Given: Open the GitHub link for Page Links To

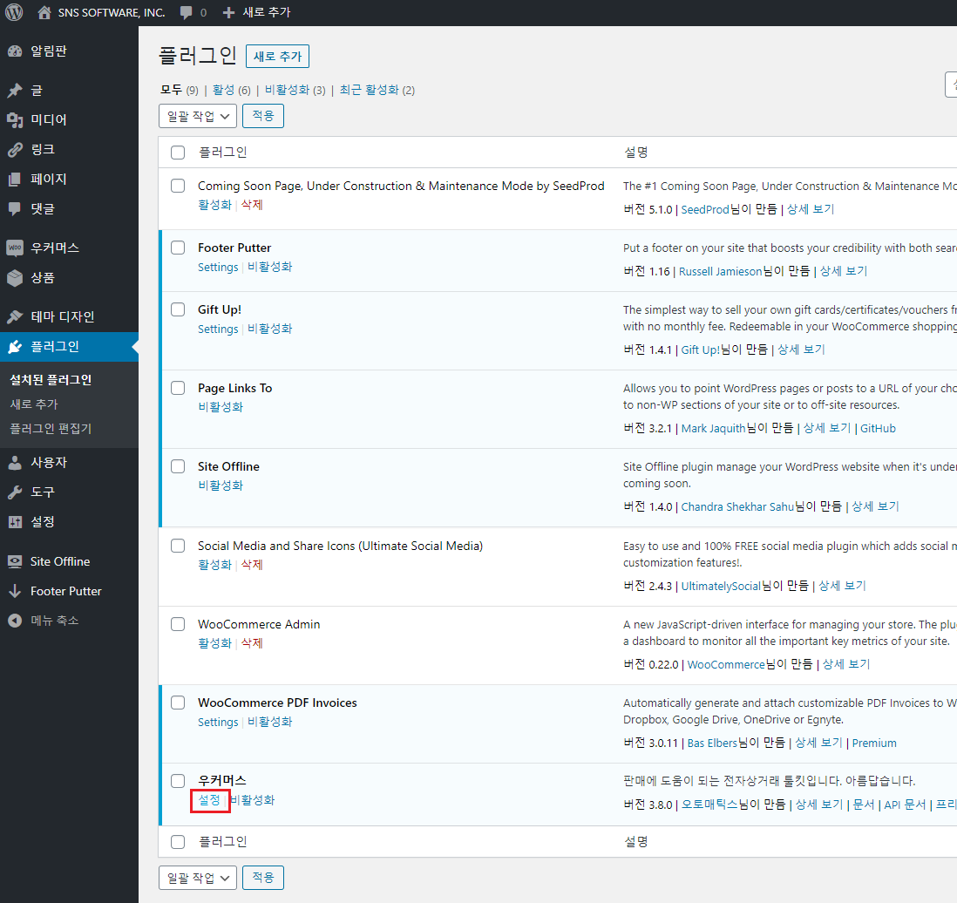Looking at the screenshot, I should pos(878,428).
